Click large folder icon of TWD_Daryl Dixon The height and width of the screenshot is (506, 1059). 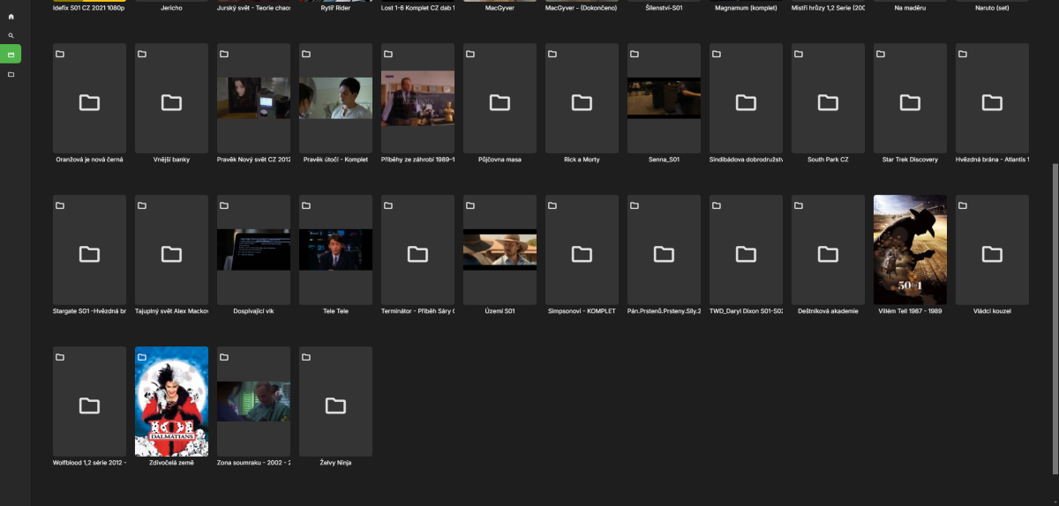pyautogui.click(x=746, y=254)
